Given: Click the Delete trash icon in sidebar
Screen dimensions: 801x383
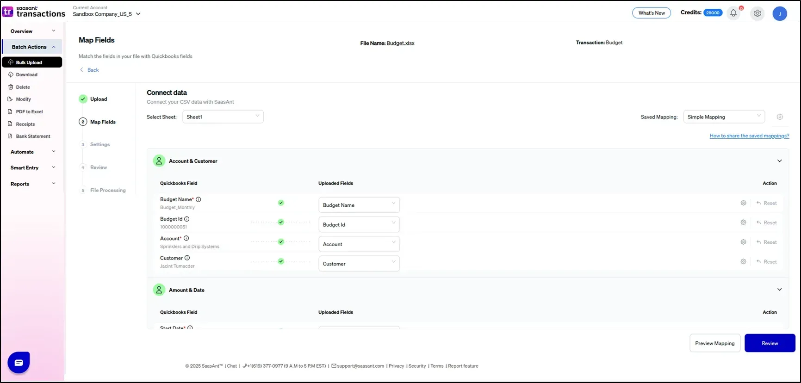Looking at the screenshot, I should [x=11, y=87].
